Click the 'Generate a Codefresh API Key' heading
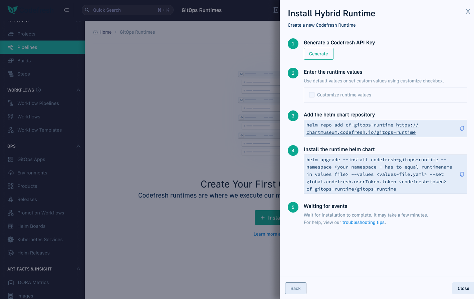The image size is (474, 299). [339, 43]
